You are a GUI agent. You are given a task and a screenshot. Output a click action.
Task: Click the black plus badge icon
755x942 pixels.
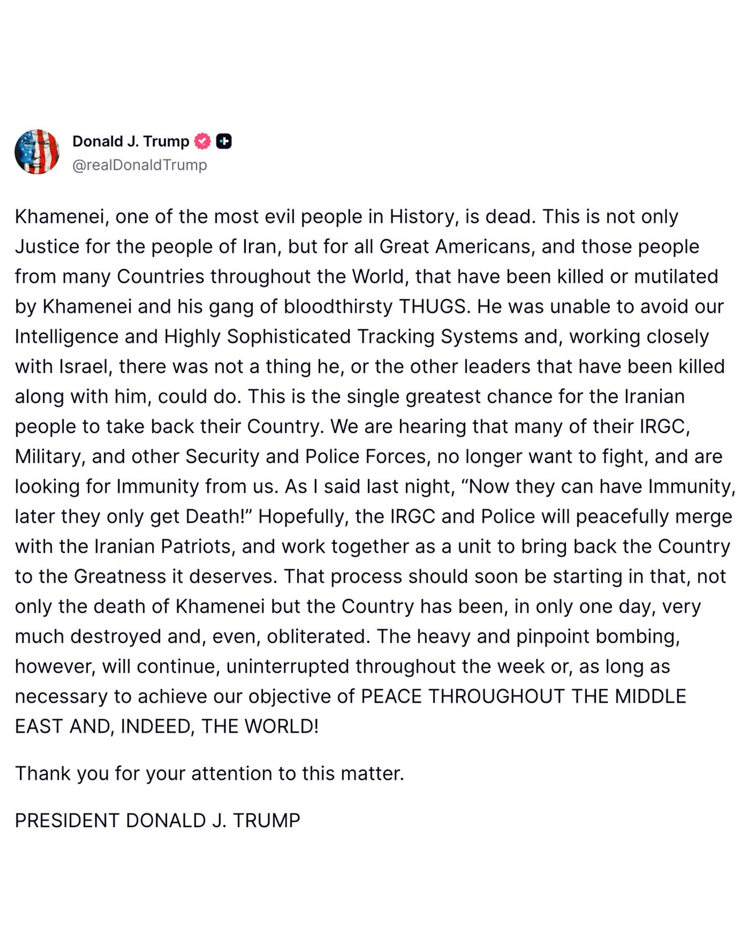click(x=224, y=141)
